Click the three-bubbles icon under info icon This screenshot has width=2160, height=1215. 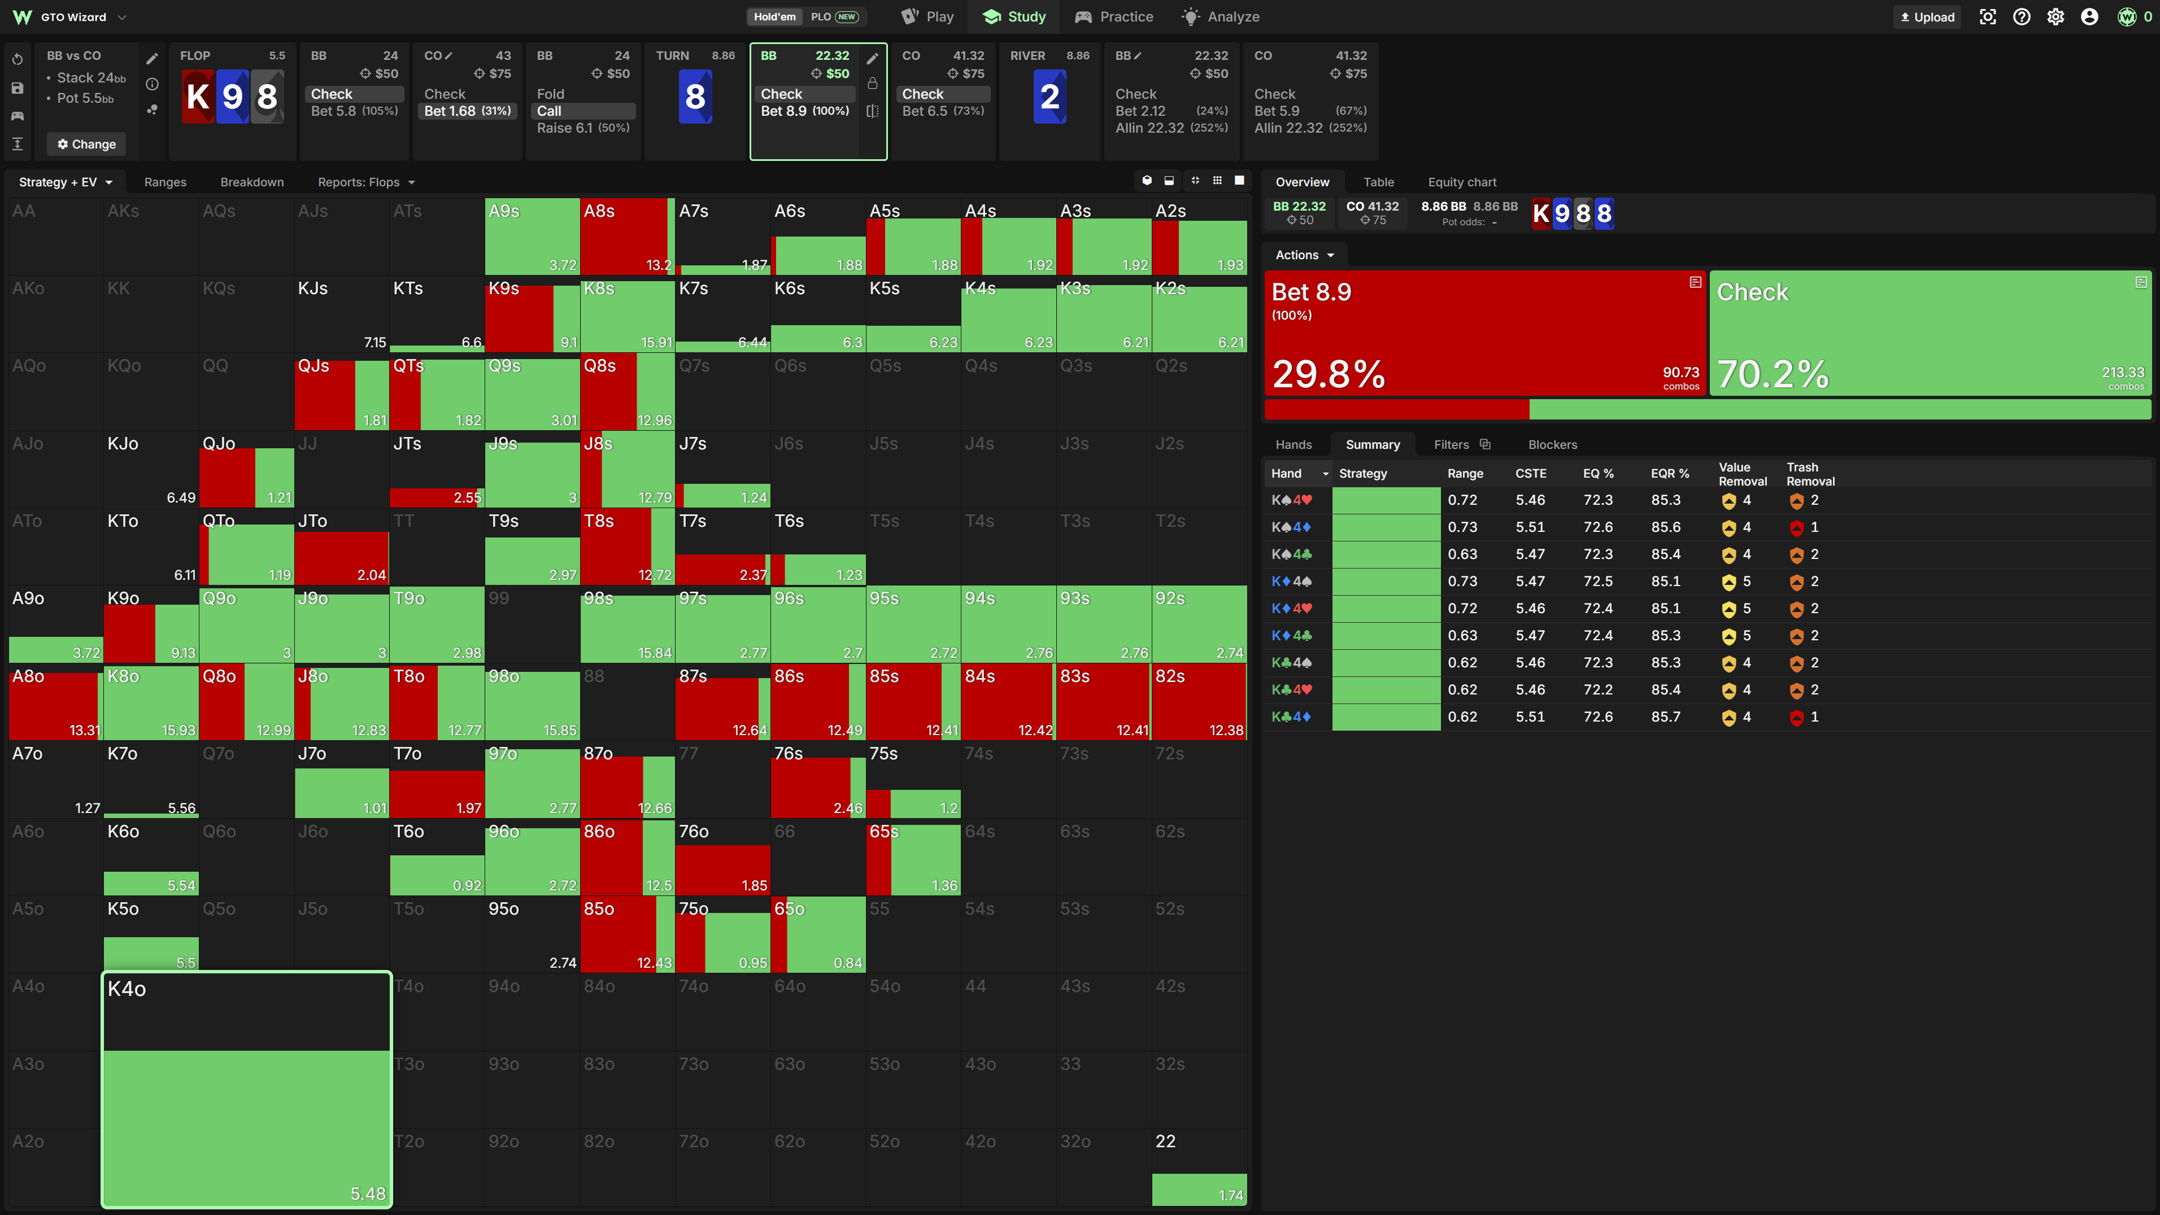click(x=152, y=110)
